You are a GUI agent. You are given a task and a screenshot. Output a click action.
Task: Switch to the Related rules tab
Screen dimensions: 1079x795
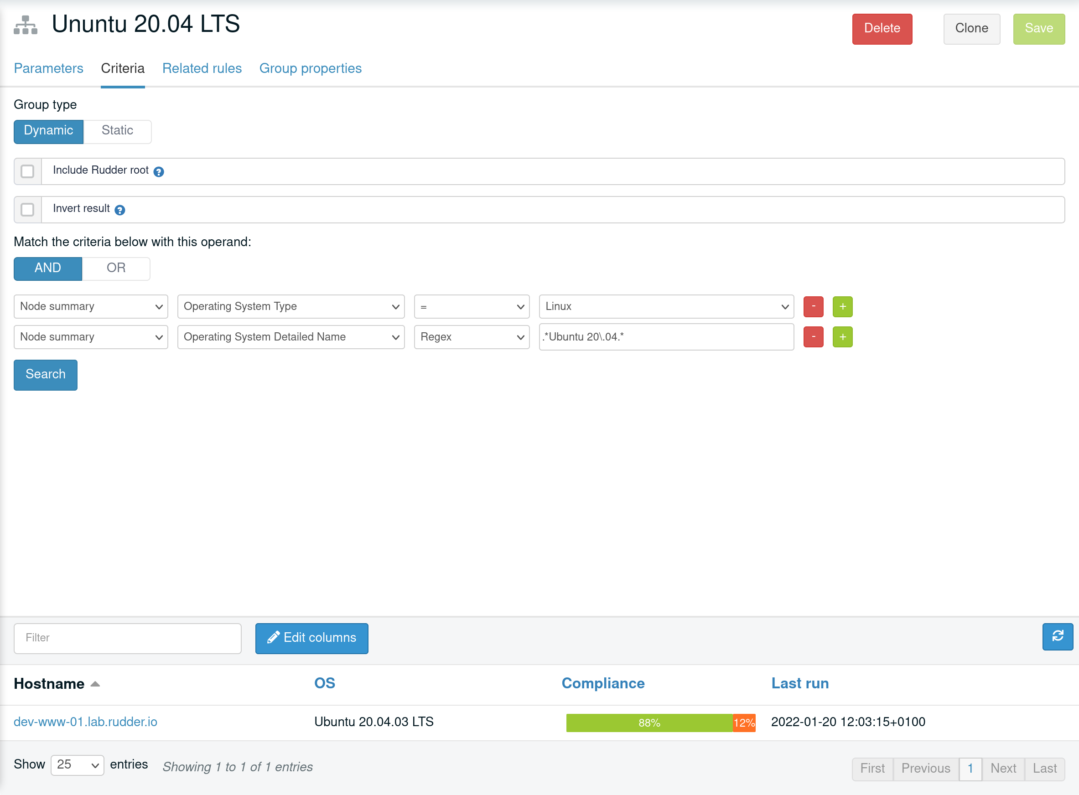(x=202, y=68)
